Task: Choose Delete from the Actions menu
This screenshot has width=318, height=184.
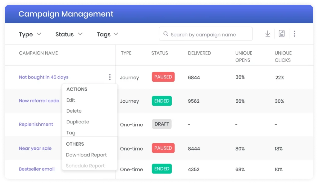Action: pyautogui.click(x=74, y=111)
